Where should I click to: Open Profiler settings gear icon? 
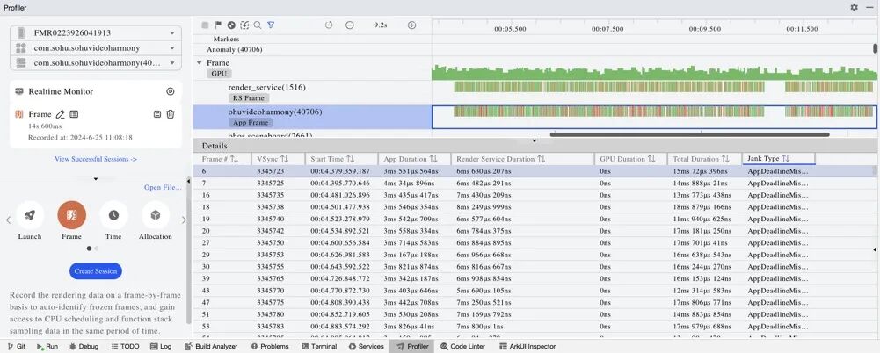[855, 7]
